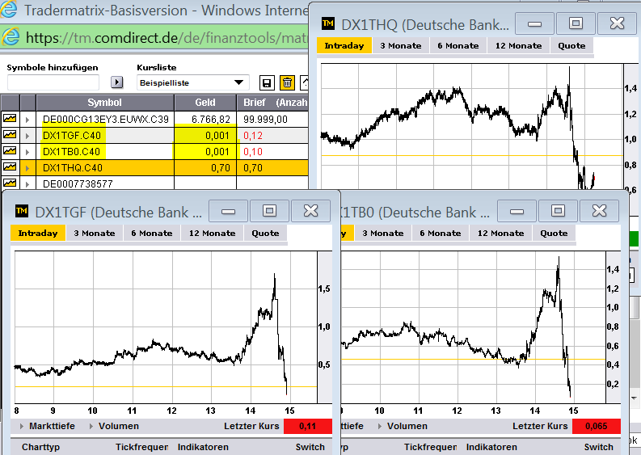Image resolution: width=641 pixels, height=455 pixels.
Task: Open chart icon for DX1TGF.C40 row
Action: (10, 135)
